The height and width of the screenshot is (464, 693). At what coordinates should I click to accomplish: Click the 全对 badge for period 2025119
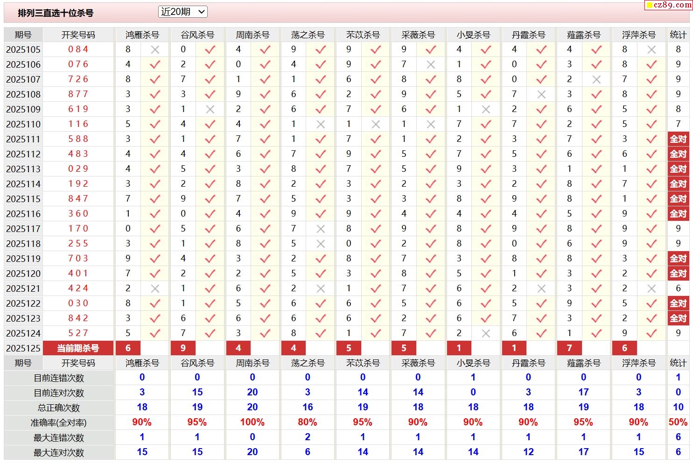(x=678, y=259)
